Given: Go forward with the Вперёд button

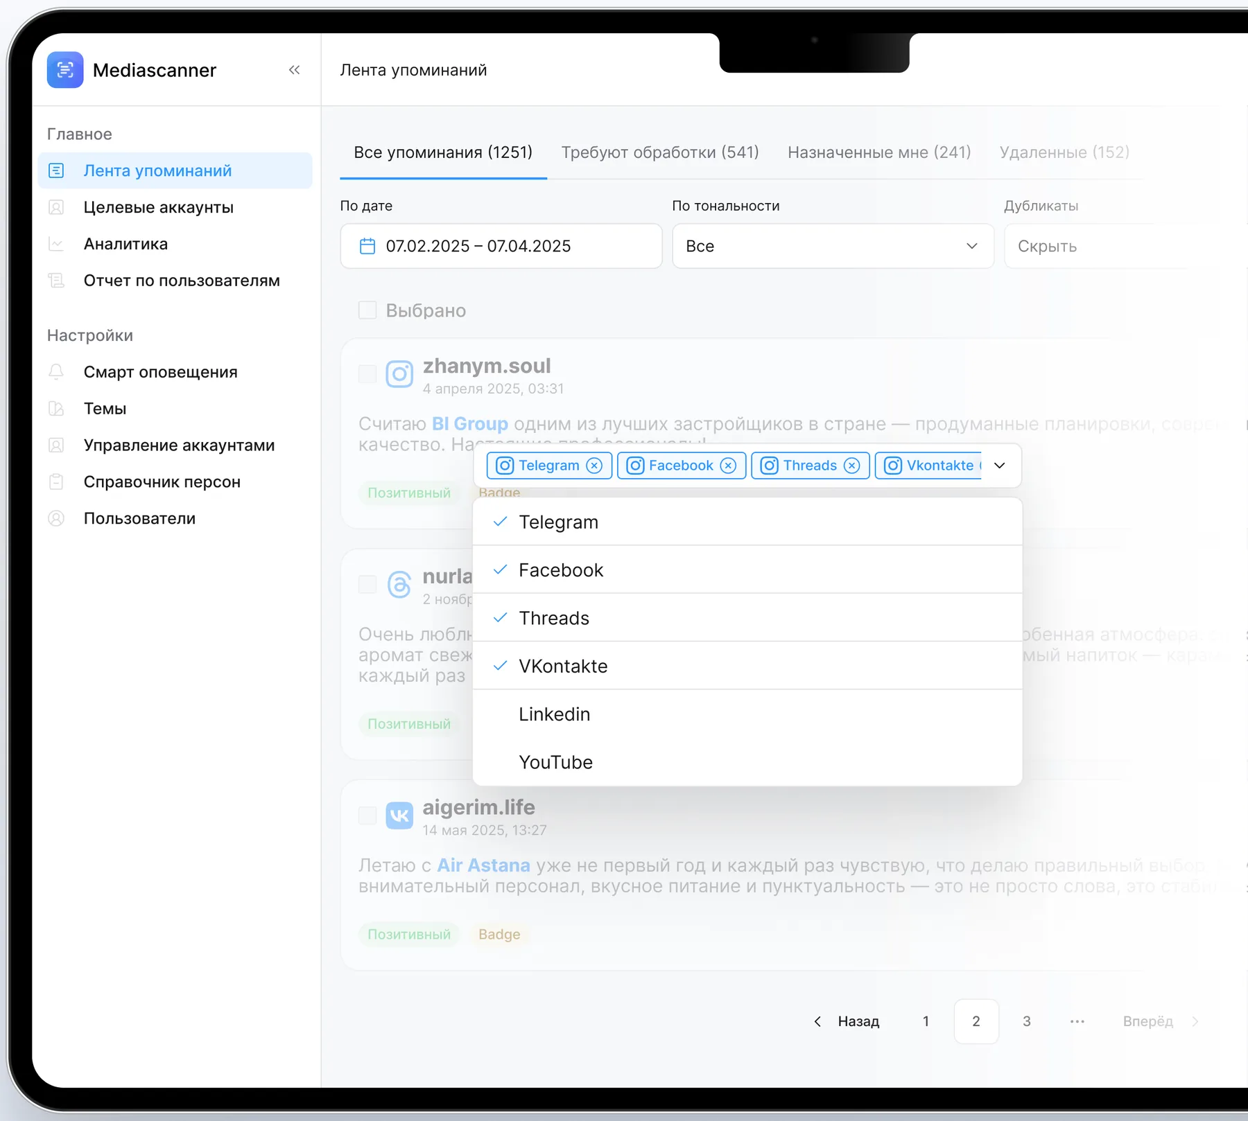Looking at the screenshot, I should pyautogui.click(x=1161, y=1021).
